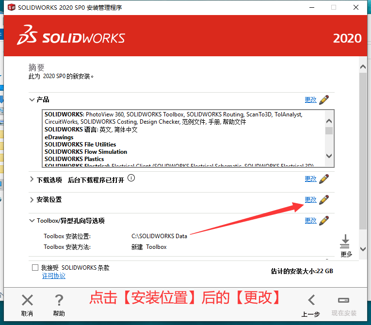Click C:\SOLIDWORKS Data path text
Viewport: 371px width, 325px height.
pos(159,236)
